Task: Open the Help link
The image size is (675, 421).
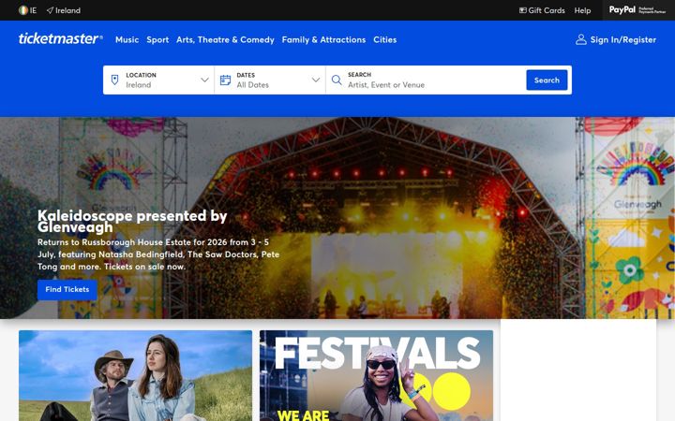Action: click(x=582, y=10)
